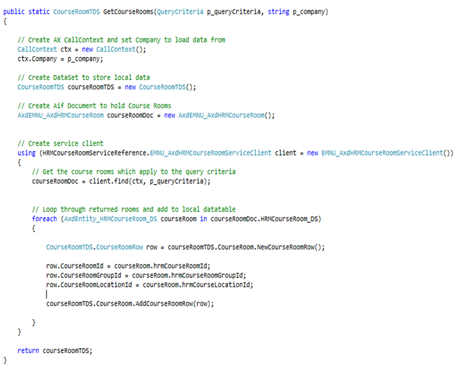
Task: Click the row.CourseRoomId assignment line
Action: (x=128, y=266)
